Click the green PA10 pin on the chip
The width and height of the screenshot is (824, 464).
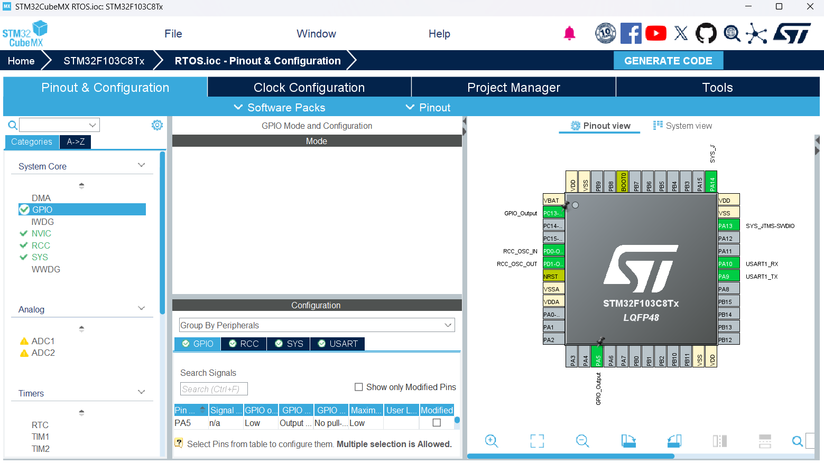(728, 263)
